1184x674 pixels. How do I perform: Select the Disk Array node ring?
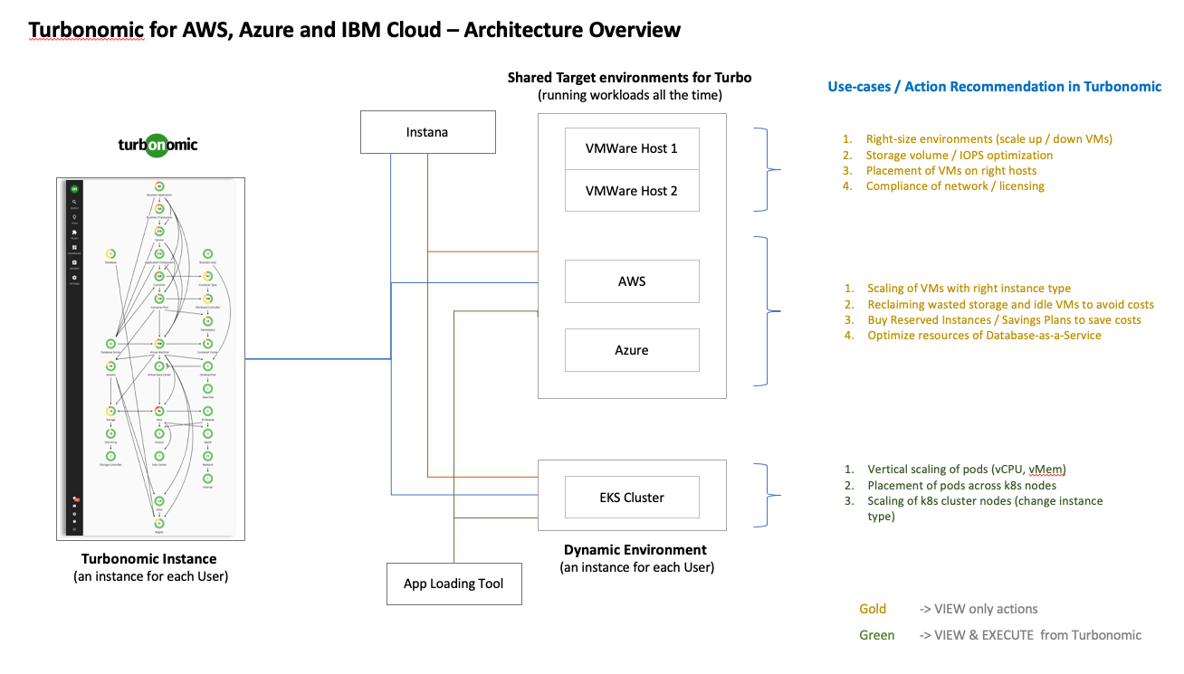tap(110, 433)
